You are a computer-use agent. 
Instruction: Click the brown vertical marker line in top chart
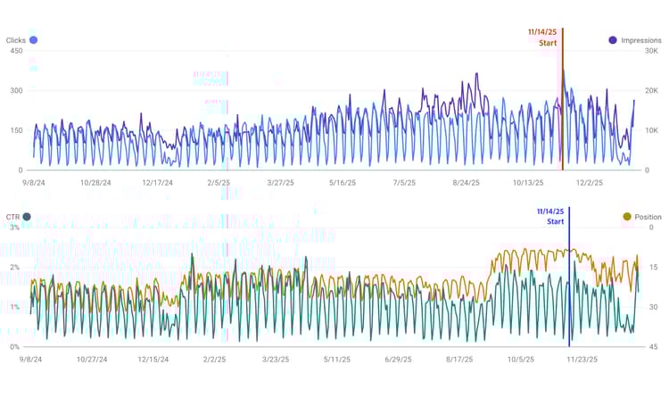pyautogui.click(x=562, y=107)
